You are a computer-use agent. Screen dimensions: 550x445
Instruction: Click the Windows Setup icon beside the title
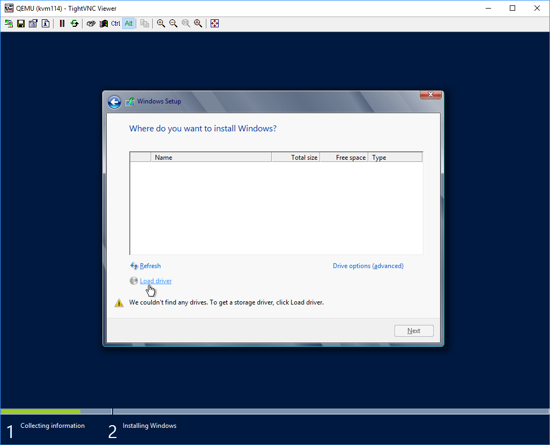coord(130,102)
